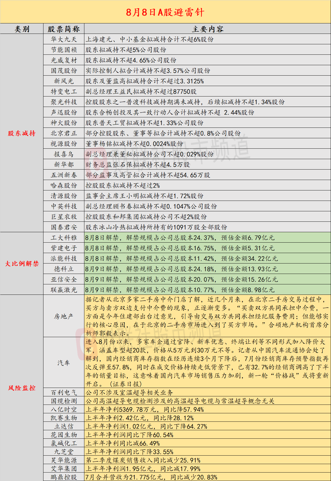Select the 股票简称 column header
Image resolution: width=331 pixels, height=481 pixels.
pyautogui.click(x=64, y=29)
